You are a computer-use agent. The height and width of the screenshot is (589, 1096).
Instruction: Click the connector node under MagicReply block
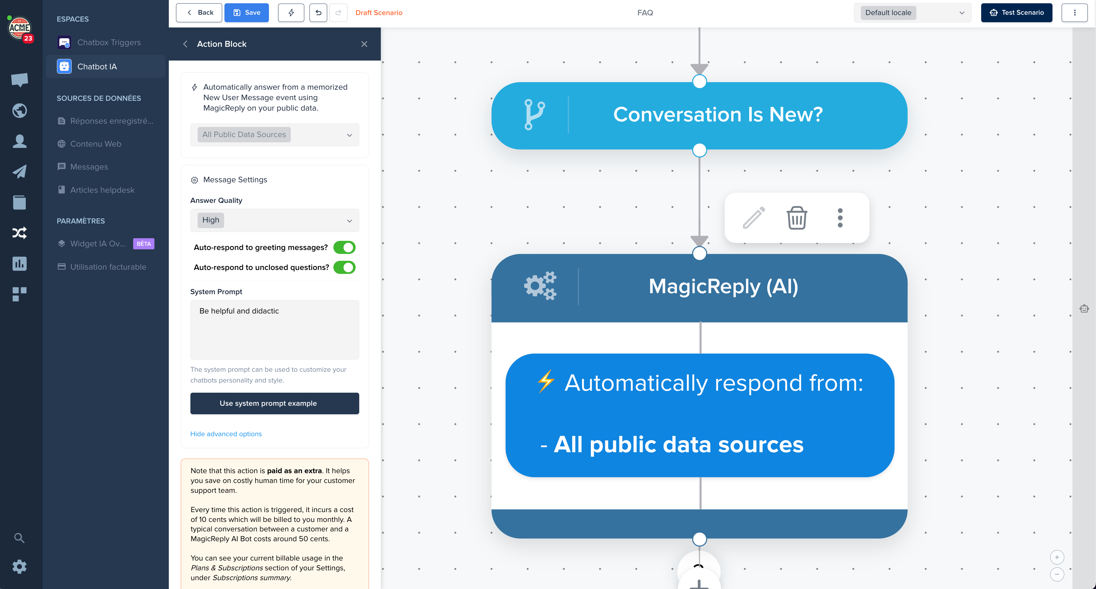(x=699, y=539)
